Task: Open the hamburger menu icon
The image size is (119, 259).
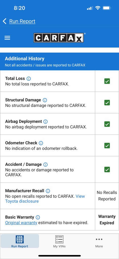Action: [7, 38]
